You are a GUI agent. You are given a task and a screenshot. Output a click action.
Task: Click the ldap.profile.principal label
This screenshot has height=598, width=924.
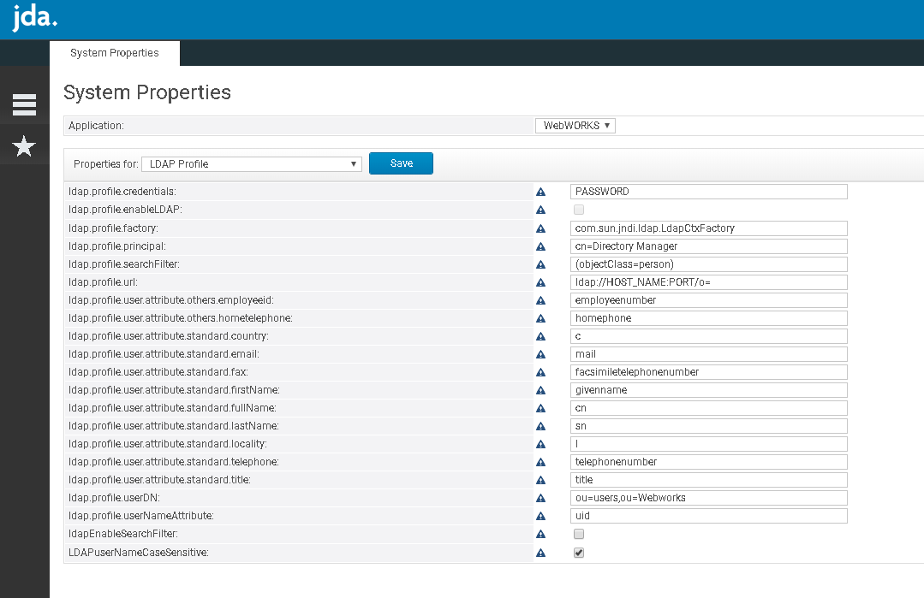[117, 246]
